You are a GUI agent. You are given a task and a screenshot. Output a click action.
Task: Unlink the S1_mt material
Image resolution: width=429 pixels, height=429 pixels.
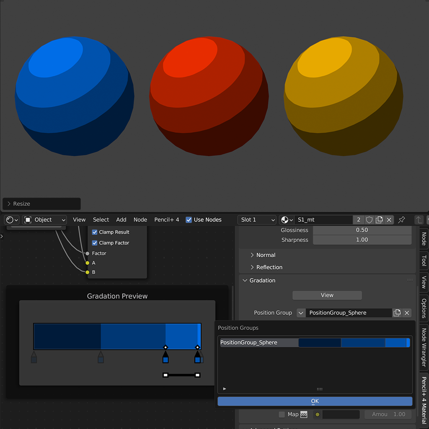pyautogui.click(x=389, y=220)
